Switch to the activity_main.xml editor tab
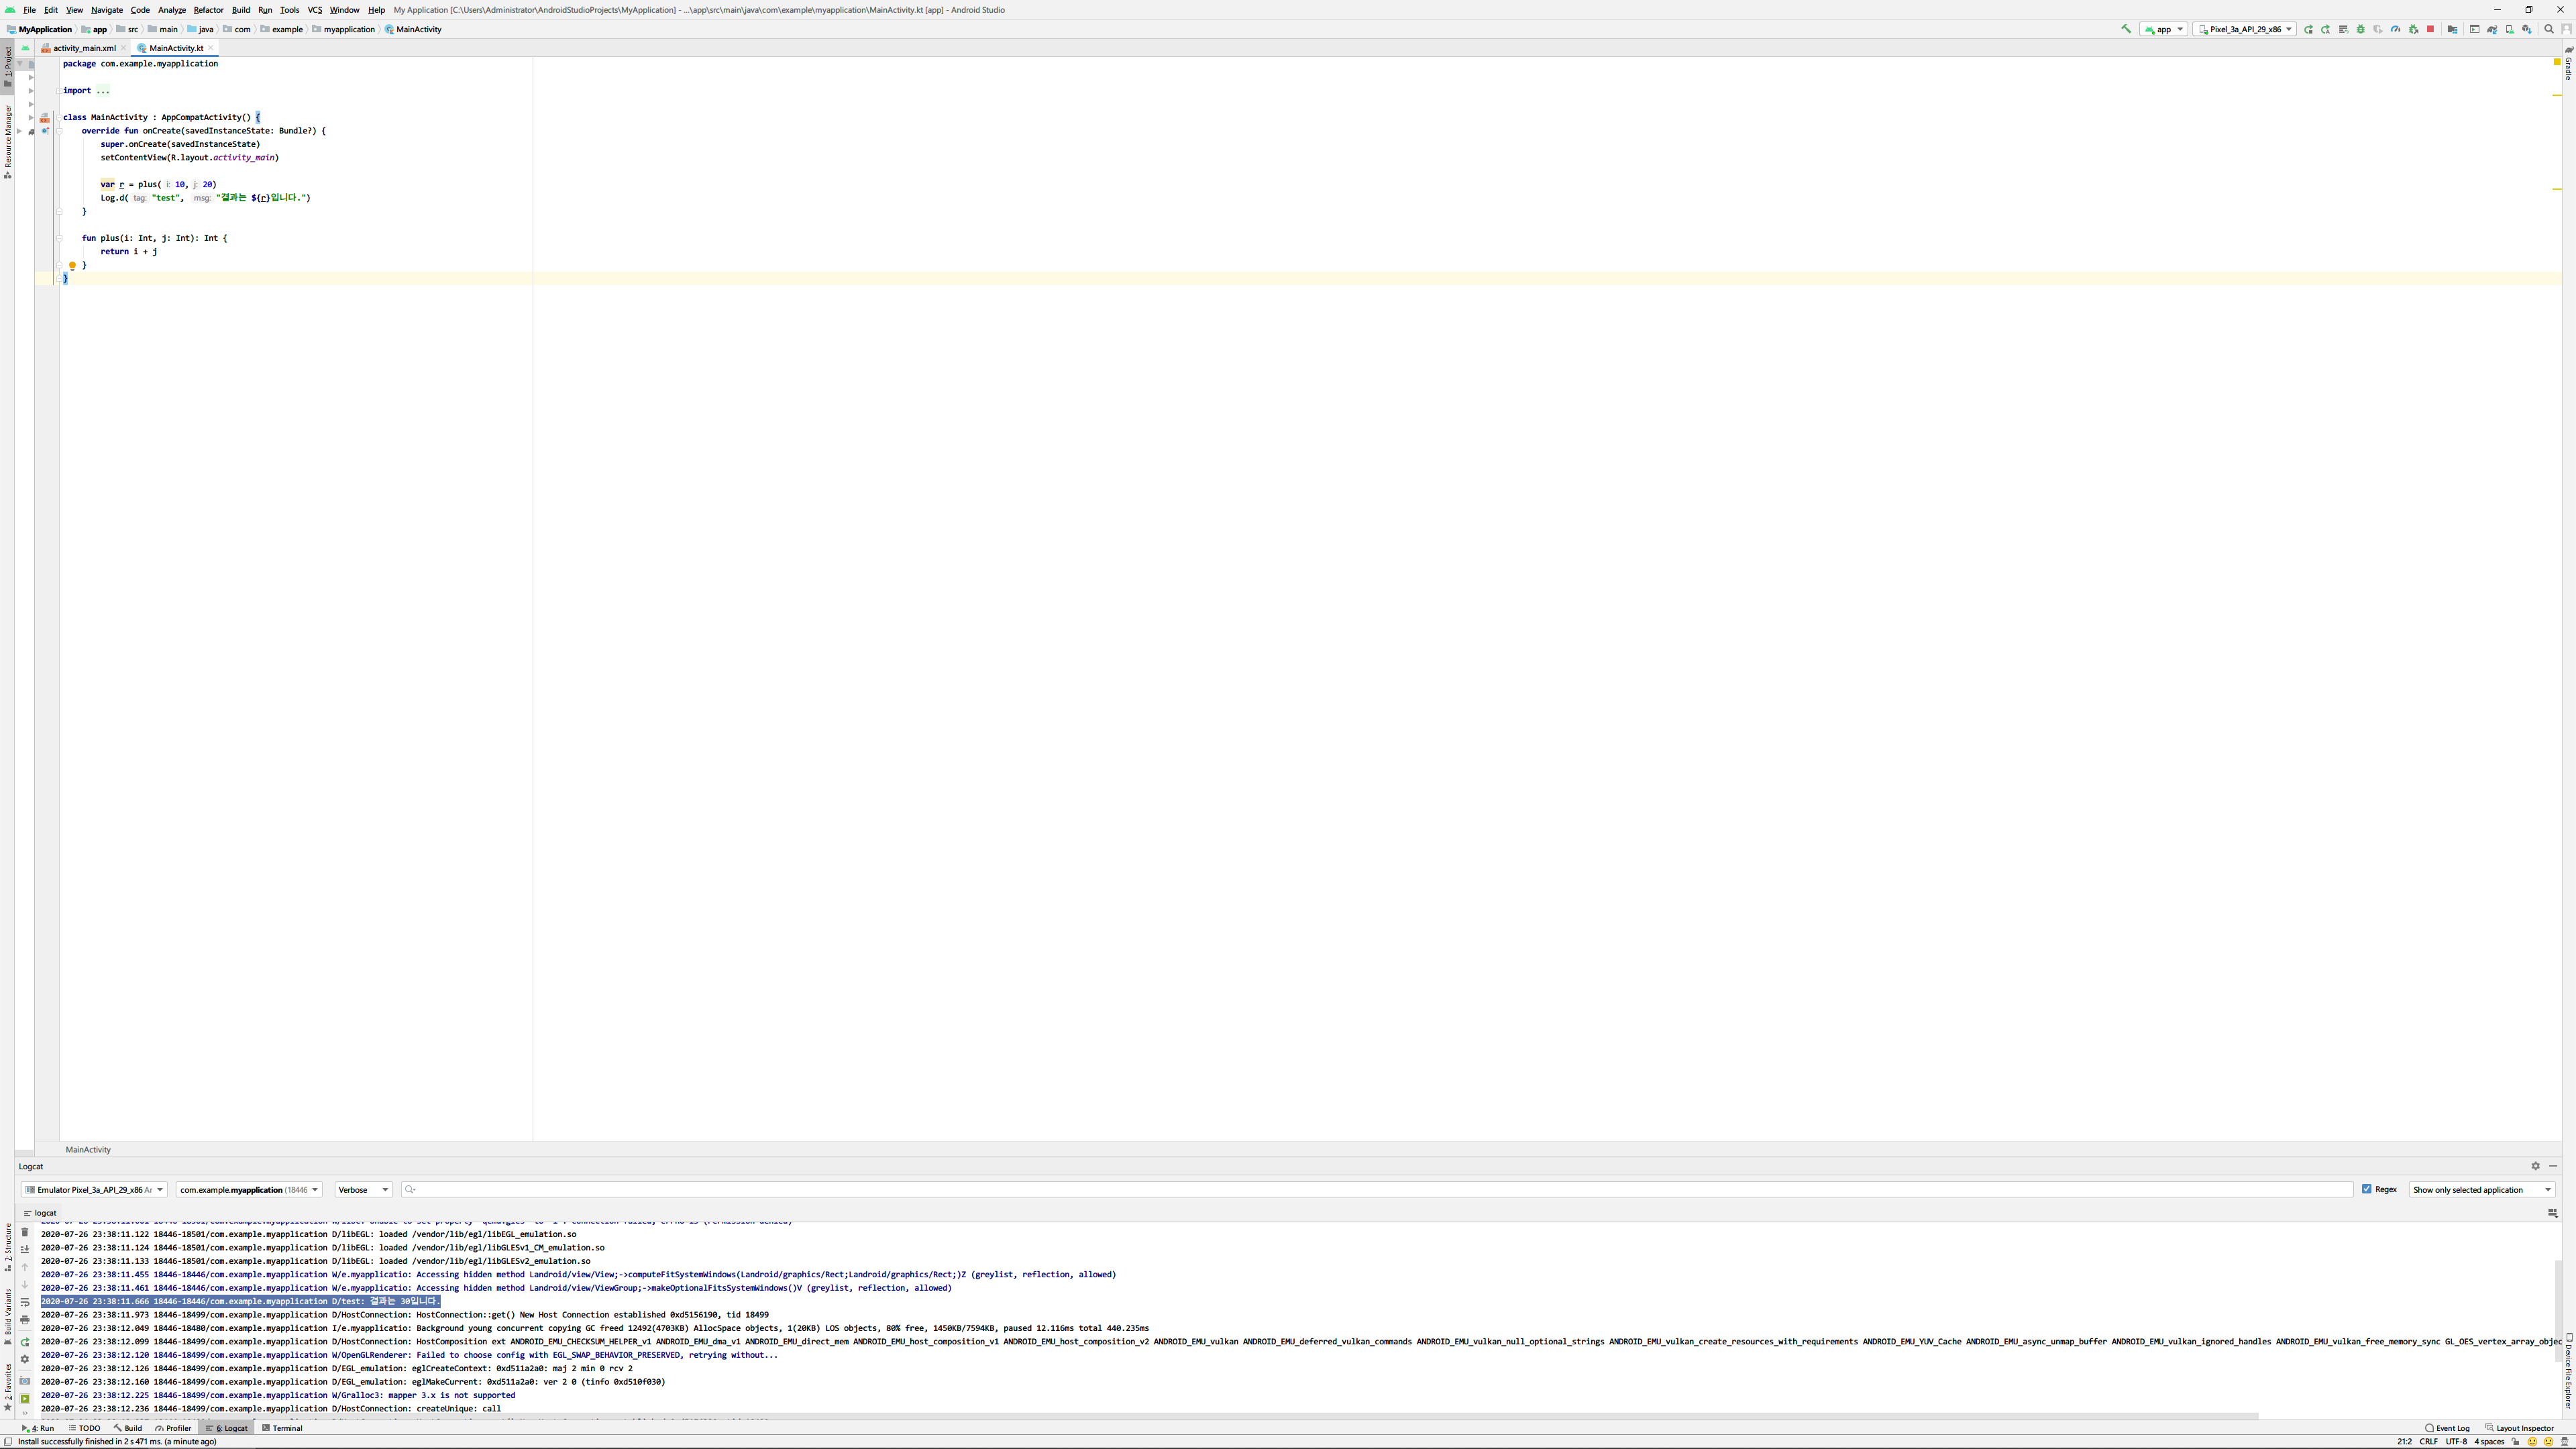Screen dimensions: 2576x1449 point(84,48)
